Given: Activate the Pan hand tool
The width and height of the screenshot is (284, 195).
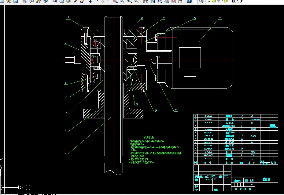Looking at the screenshot, I should [115, 1].
